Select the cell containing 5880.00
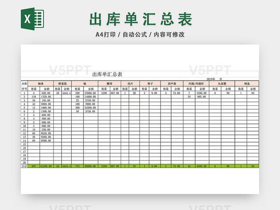The width and height of the screenshot is (280, 210). pyautogui.click(x=47, y=104)
